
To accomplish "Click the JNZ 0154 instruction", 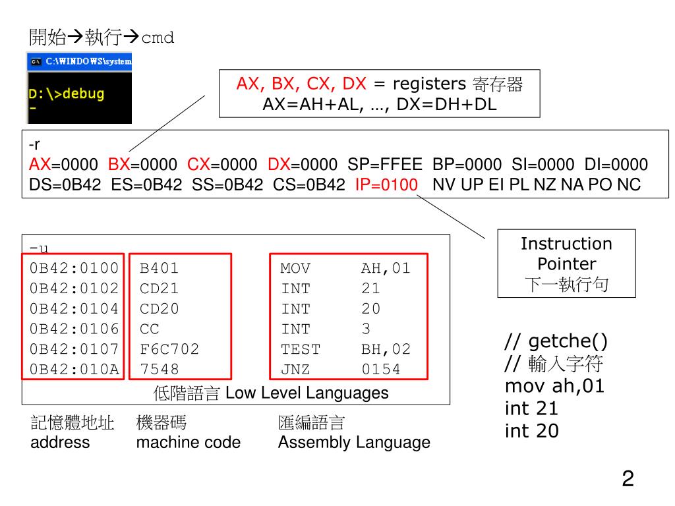I will point(341,369).
